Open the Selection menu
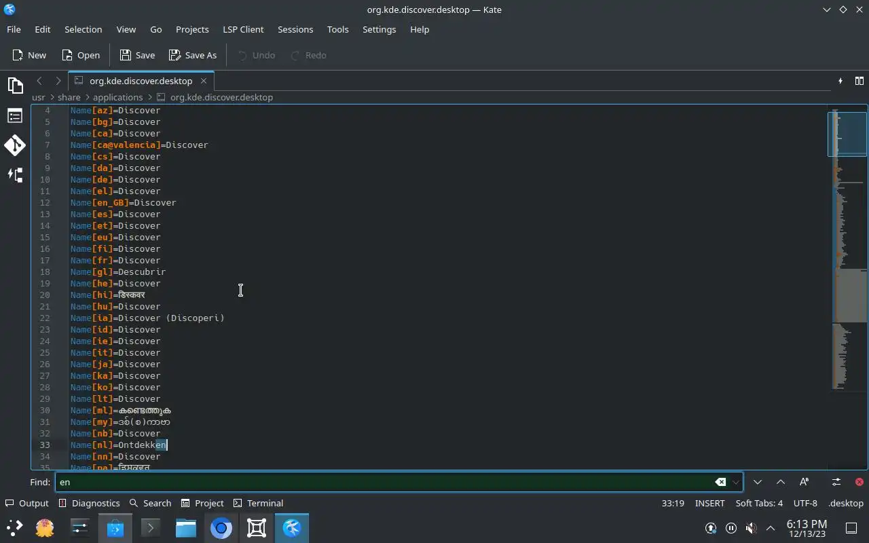The width and height of the screenshot is (869, 543). (x=83, y=29)
